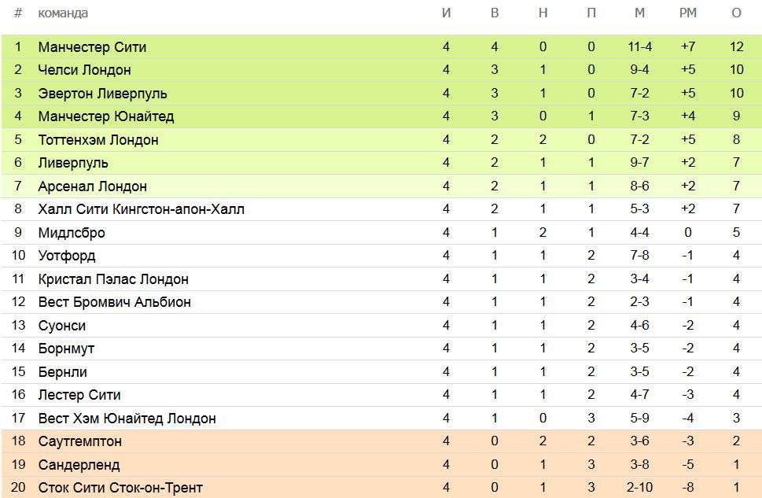Open Вест Бромвич Альбион team link

click(x=114, y=302)
